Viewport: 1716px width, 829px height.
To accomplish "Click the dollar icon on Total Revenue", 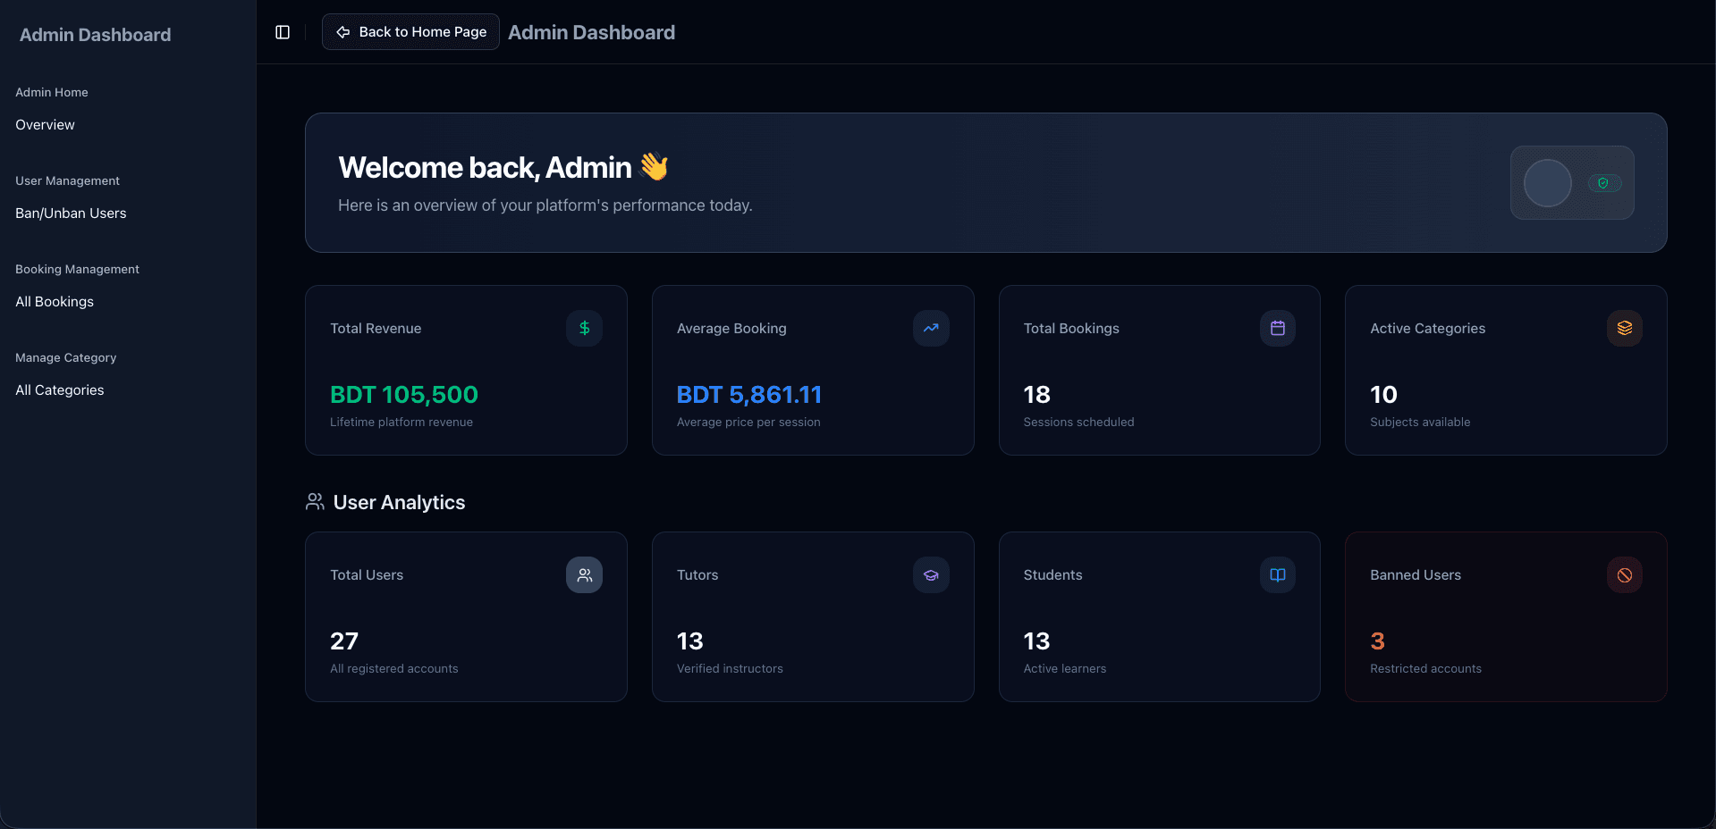I will pos(584,328).
